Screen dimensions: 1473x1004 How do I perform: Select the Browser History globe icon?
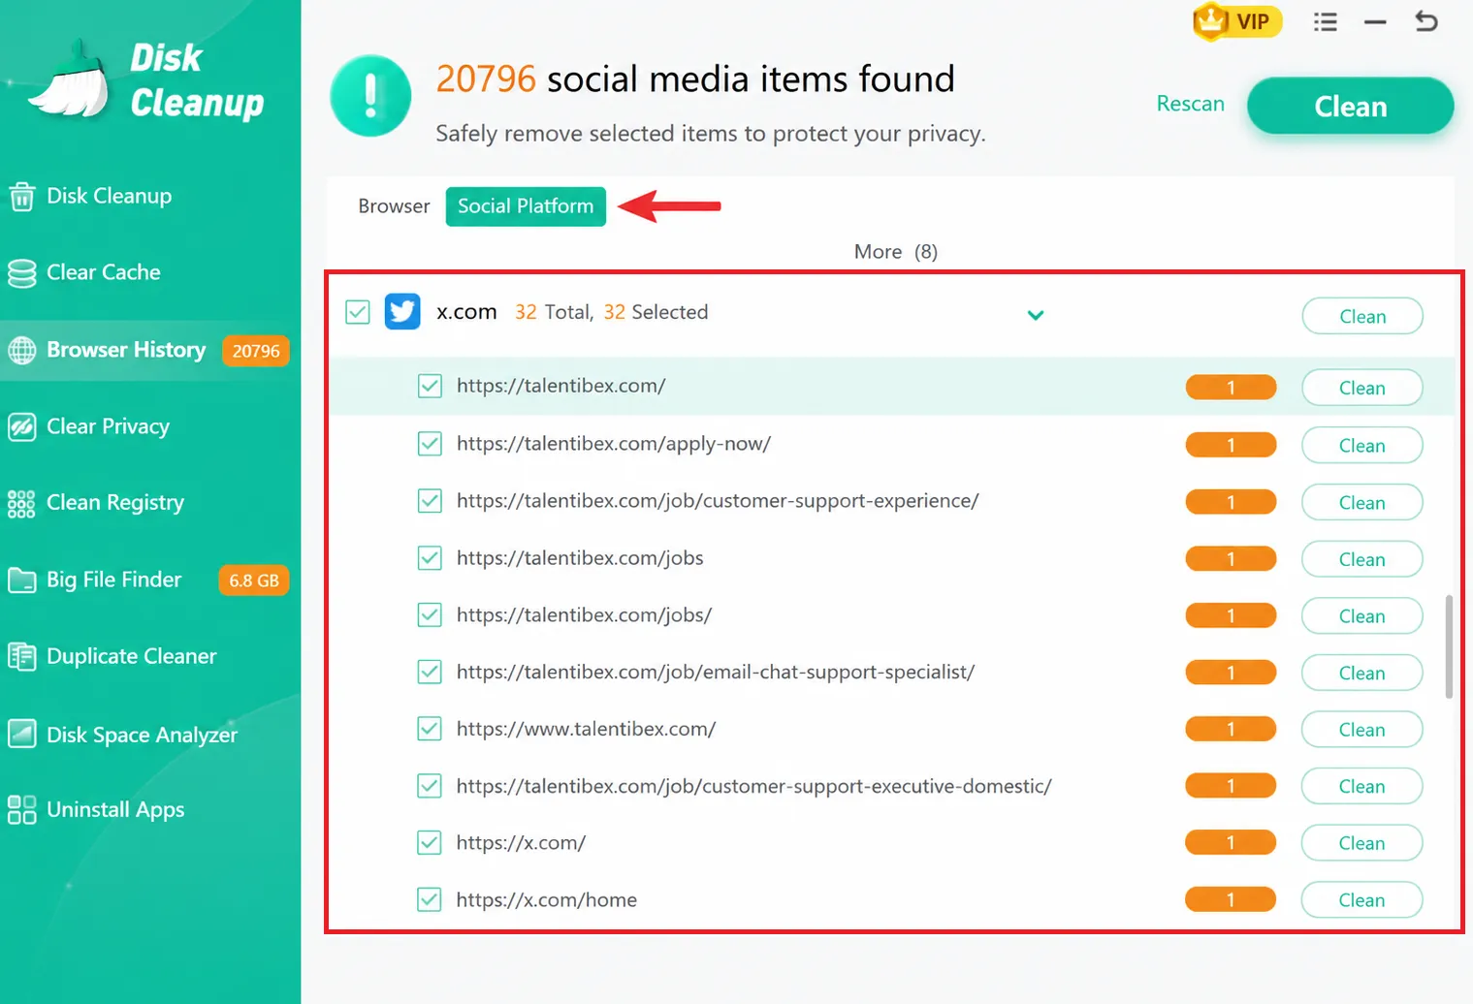(21, 350)
